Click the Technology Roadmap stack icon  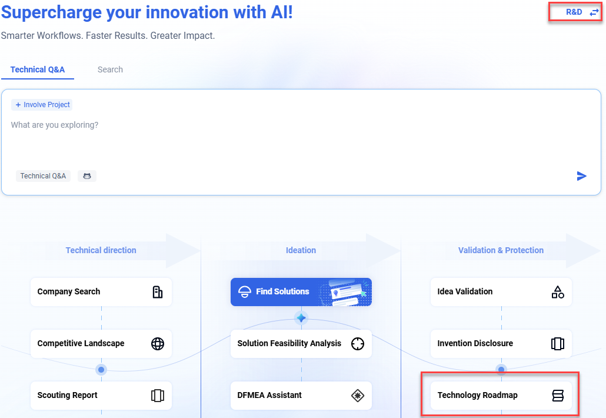(x=557, y=396)
